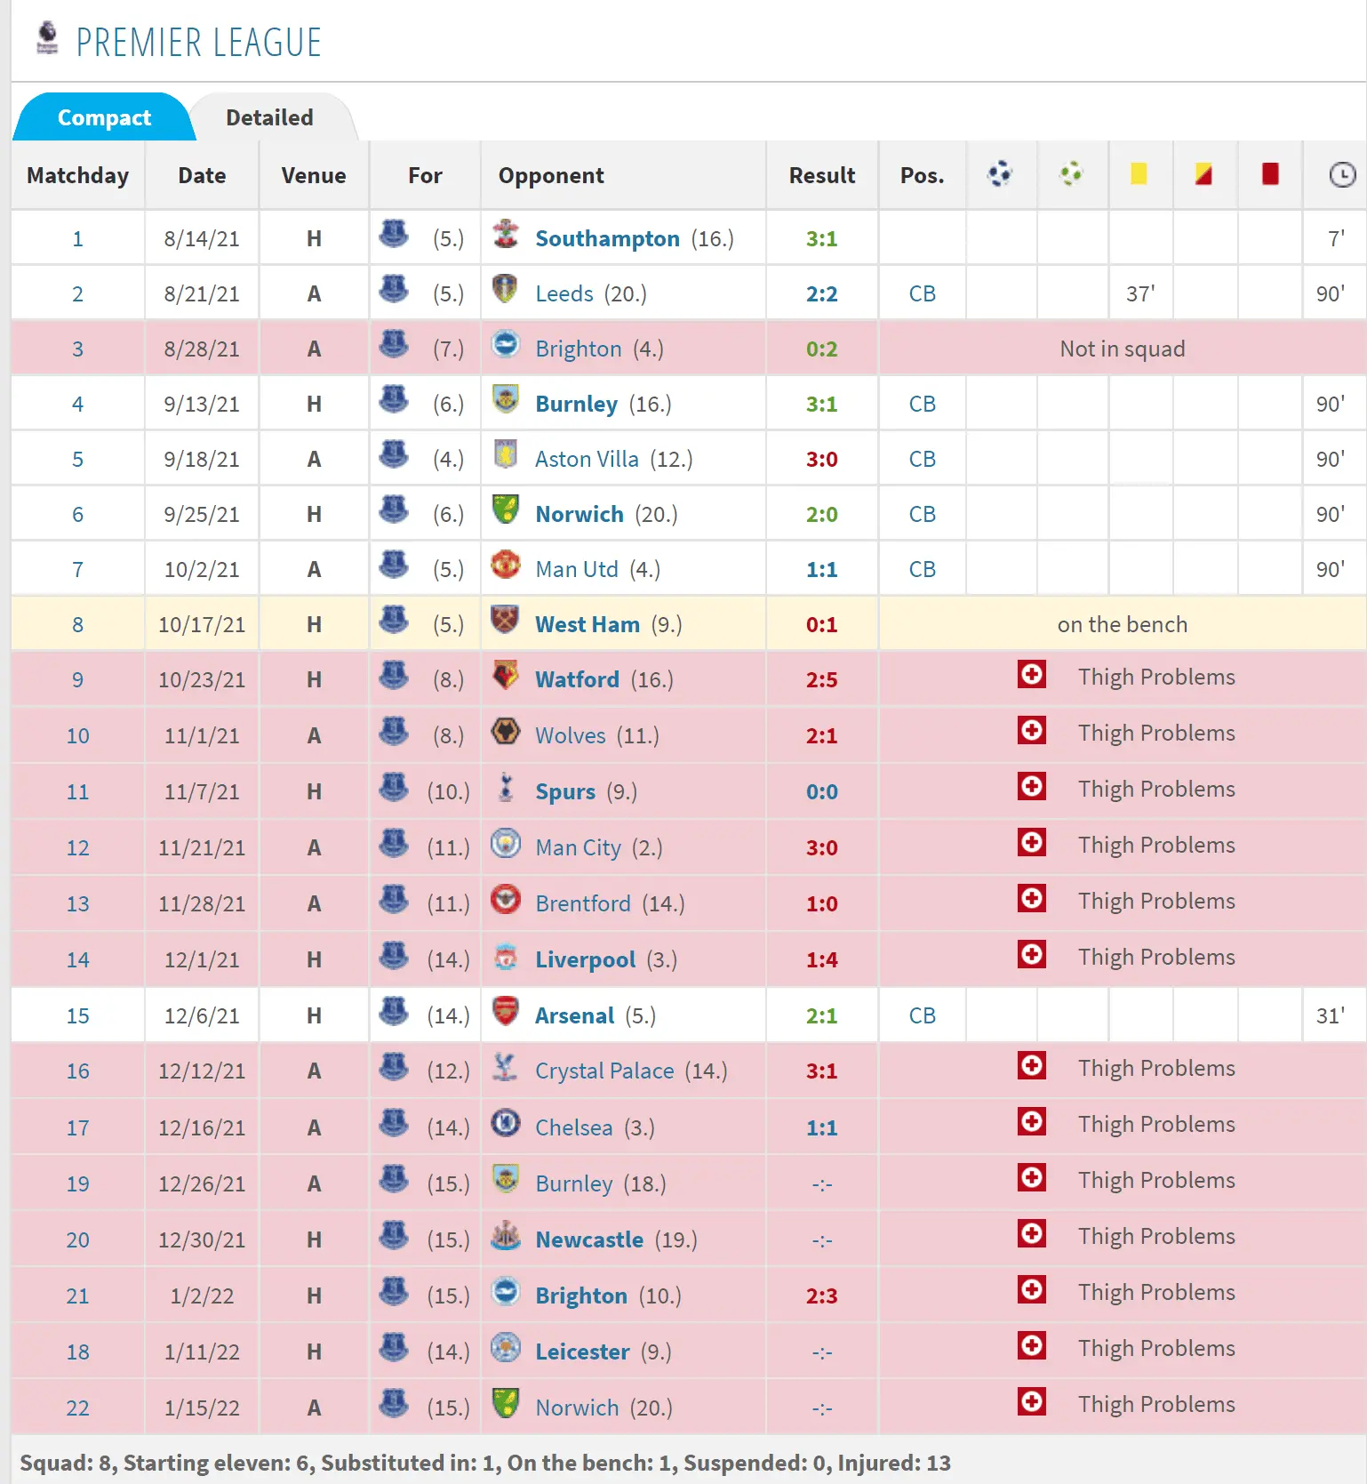Click the Everton crest in matchday 1 row
Viewport: 1367px width, 1484px height.
click(394, 235)
